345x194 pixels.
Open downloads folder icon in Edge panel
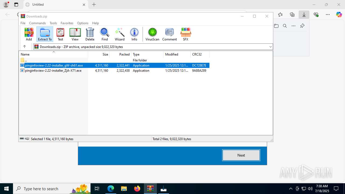(x=276, y=26)
